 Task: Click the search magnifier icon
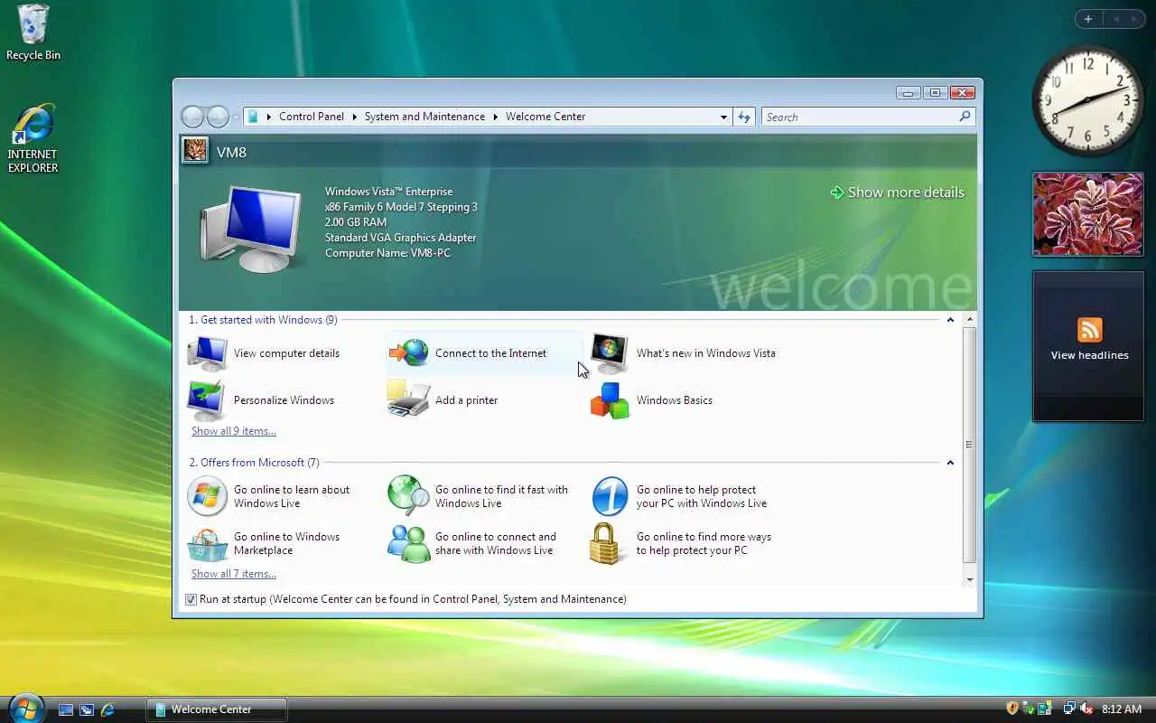coord(965,117)
